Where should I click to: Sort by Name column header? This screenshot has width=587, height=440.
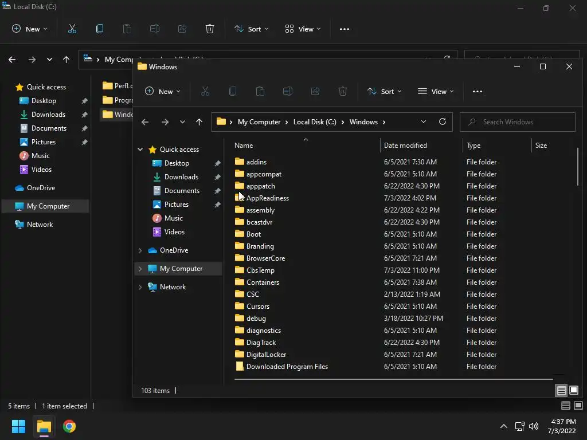pyautogui.click(x=306, y=145)
